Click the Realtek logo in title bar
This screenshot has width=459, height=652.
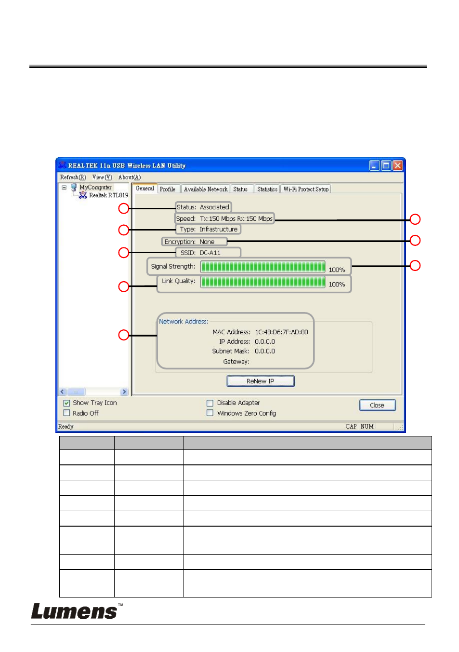62,165
